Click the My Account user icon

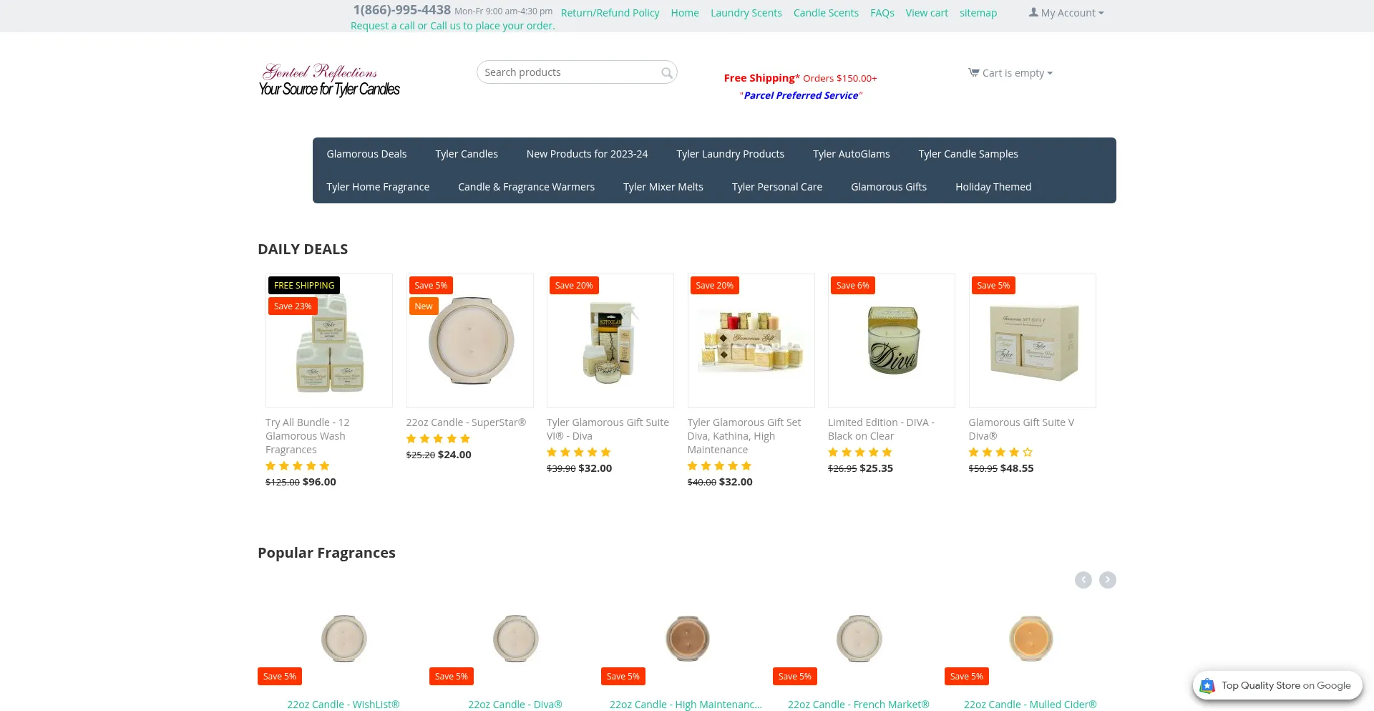[1033, 12]
